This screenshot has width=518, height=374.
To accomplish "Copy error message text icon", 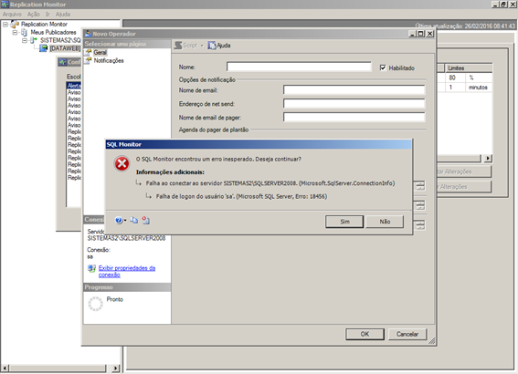I will pos(133,221).
